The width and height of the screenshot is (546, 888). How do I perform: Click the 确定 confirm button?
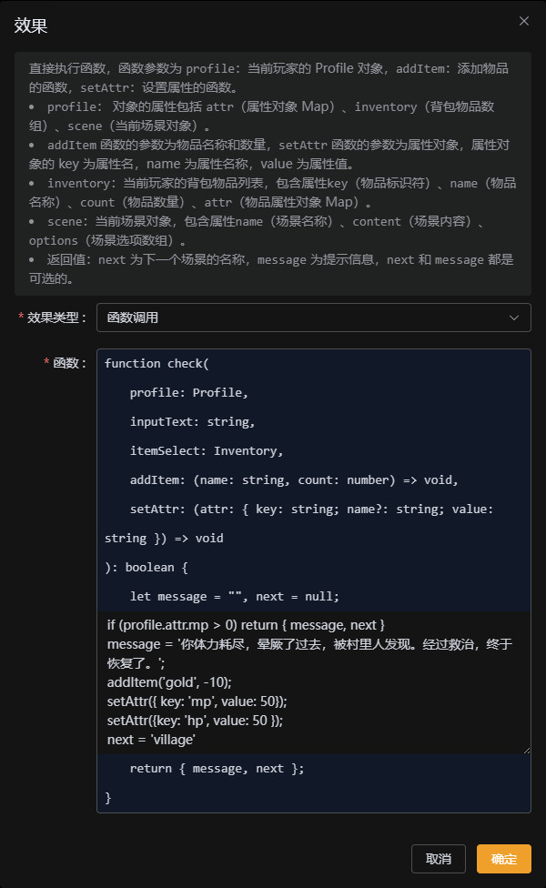[503, 858]
